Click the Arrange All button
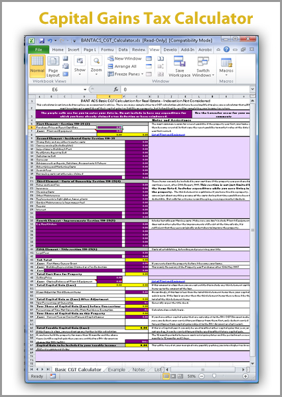 coord(122,66)
